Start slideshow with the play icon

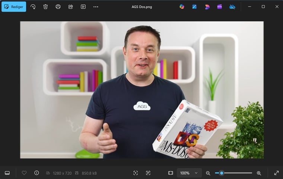(x=83, y=7)
